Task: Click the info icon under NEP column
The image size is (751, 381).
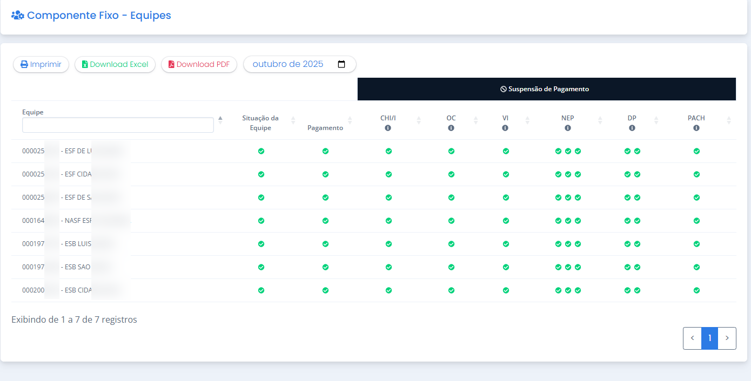Action: tap(567, 127)
